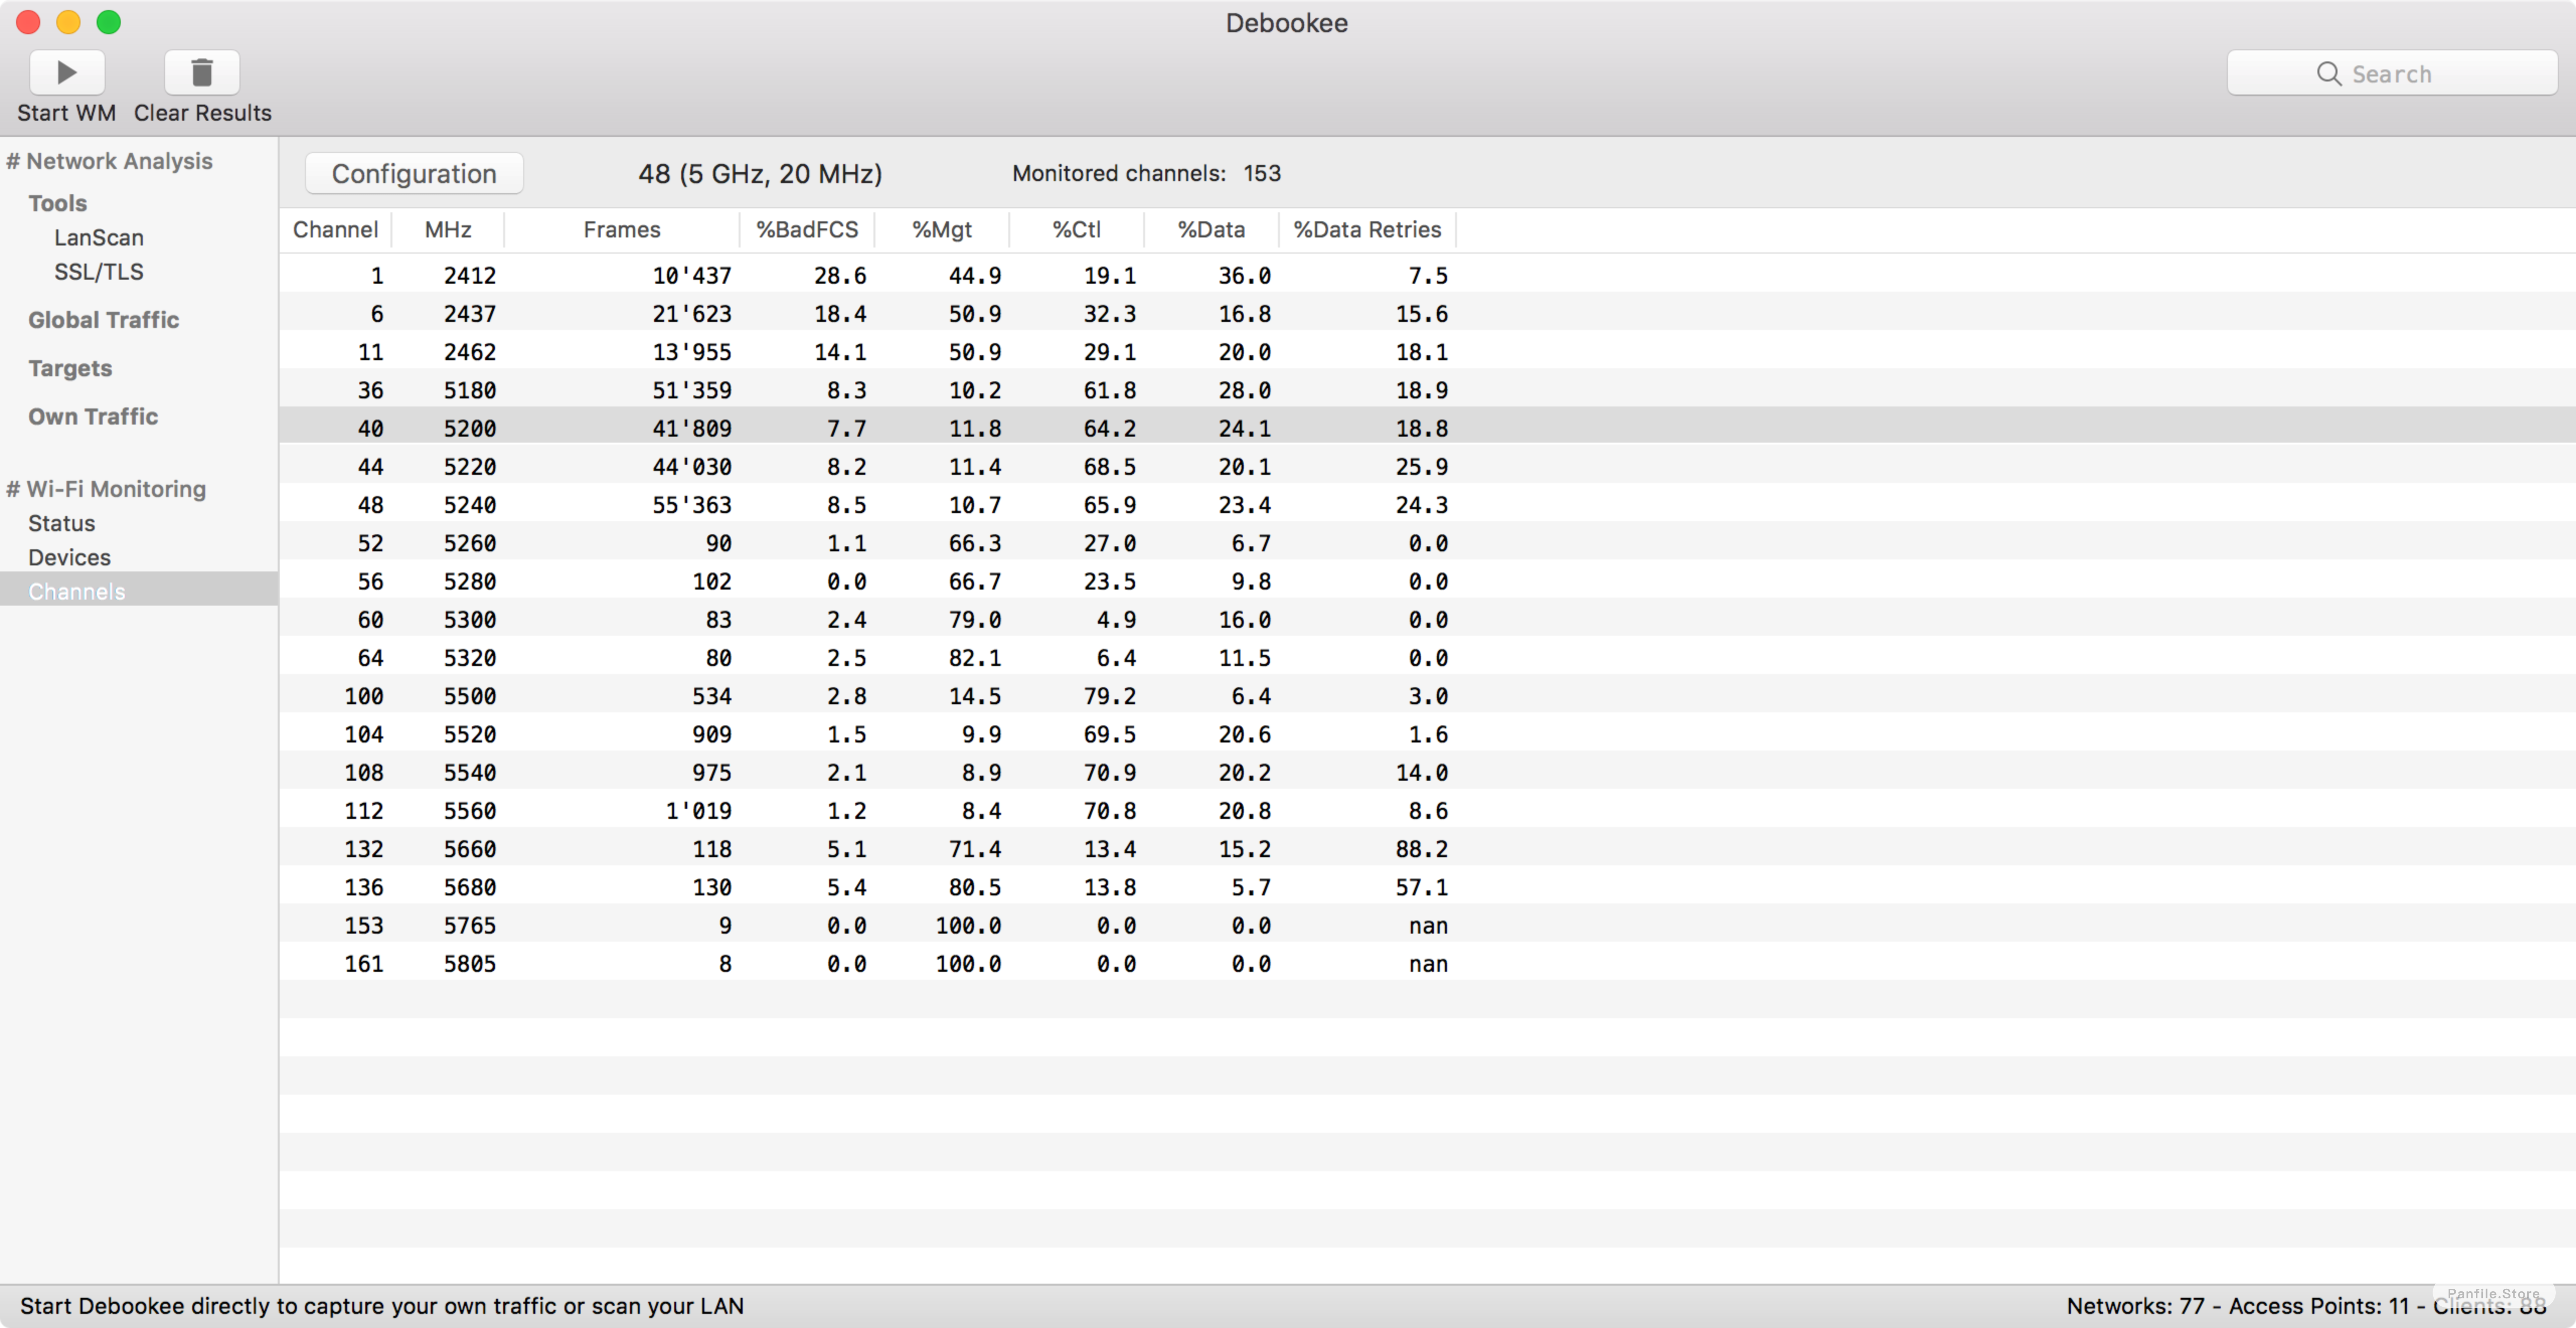Open the Configuration button
Viewport: 2576px width, 1328px height.
click(414, 173)
